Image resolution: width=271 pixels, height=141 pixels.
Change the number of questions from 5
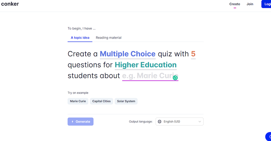(x=193, y=54)
